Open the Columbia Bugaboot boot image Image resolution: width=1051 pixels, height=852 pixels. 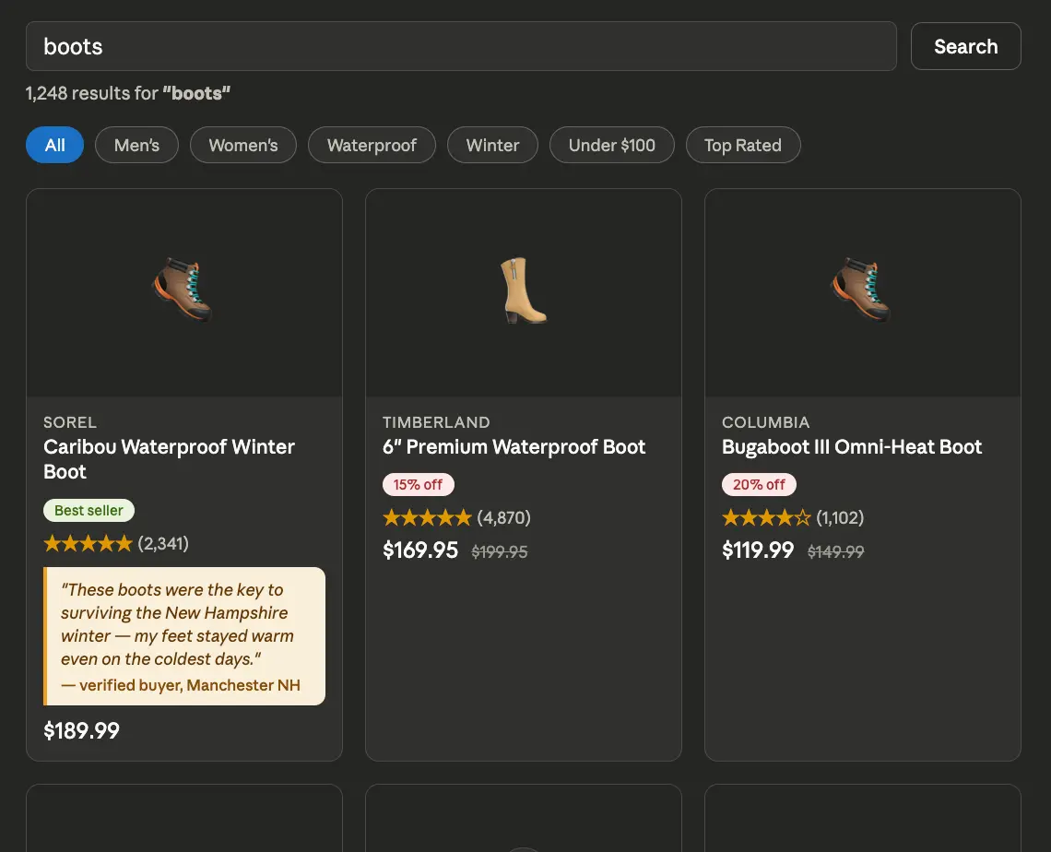861,290
